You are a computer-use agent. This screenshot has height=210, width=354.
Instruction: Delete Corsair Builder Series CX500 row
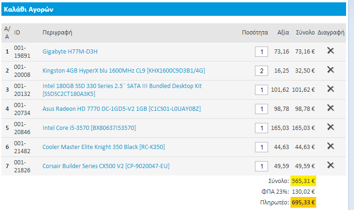331,165
